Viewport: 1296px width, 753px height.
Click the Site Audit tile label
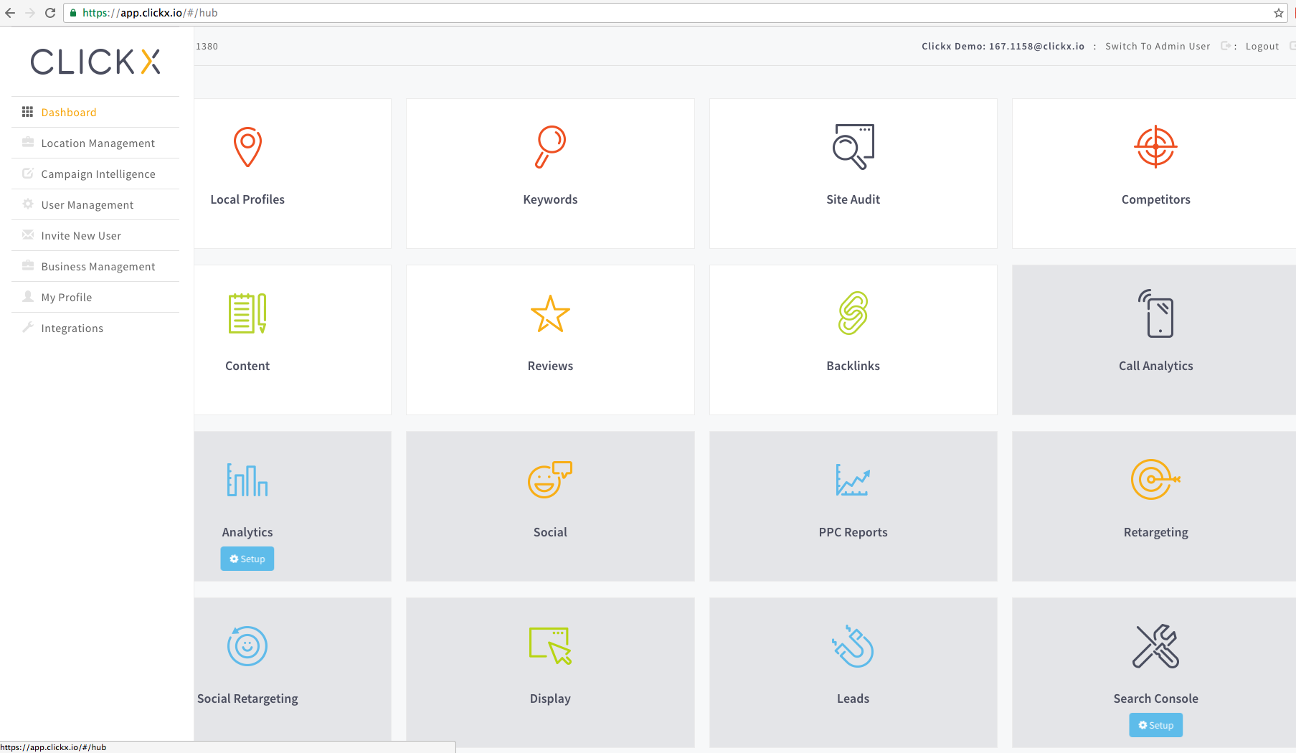[853, 199]
